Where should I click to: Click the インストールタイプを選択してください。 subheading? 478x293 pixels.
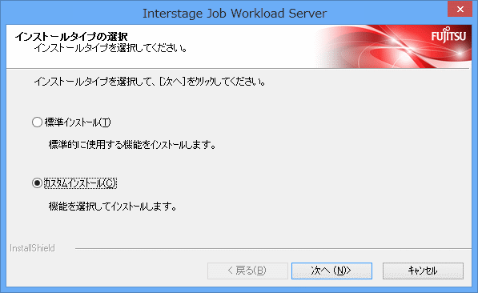[x=110, y=48]
